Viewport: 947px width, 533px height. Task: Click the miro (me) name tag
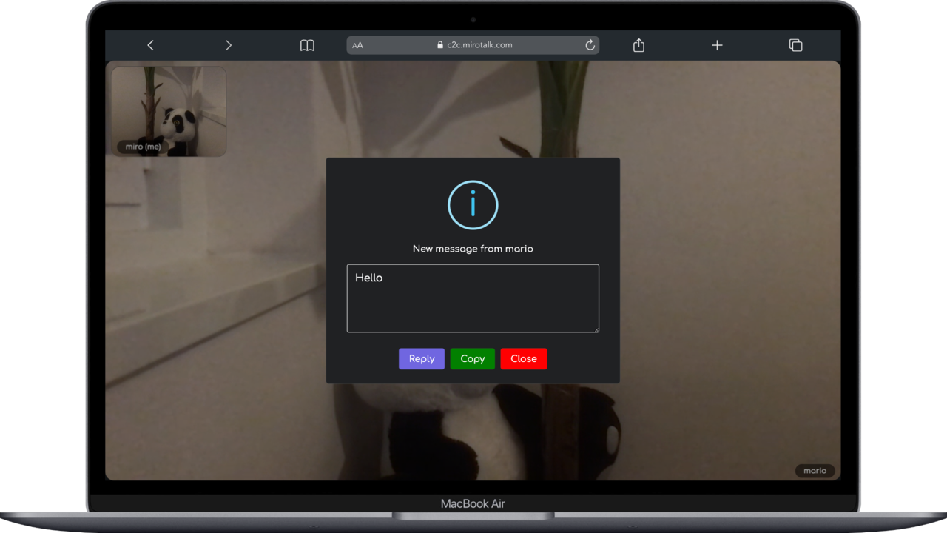click(x=143, y=146)
